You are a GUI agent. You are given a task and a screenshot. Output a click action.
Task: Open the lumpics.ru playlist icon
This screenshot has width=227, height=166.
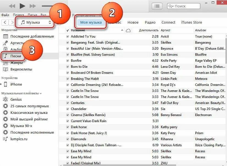[x=5, y=139]
